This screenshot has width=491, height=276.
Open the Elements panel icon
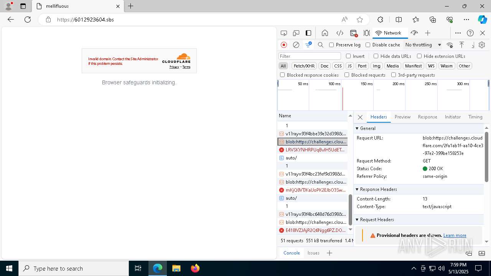(x=339, y=33)
